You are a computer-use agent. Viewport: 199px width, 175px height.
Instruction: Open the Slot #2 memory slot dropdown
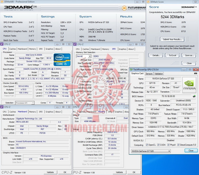pos(84,56)
